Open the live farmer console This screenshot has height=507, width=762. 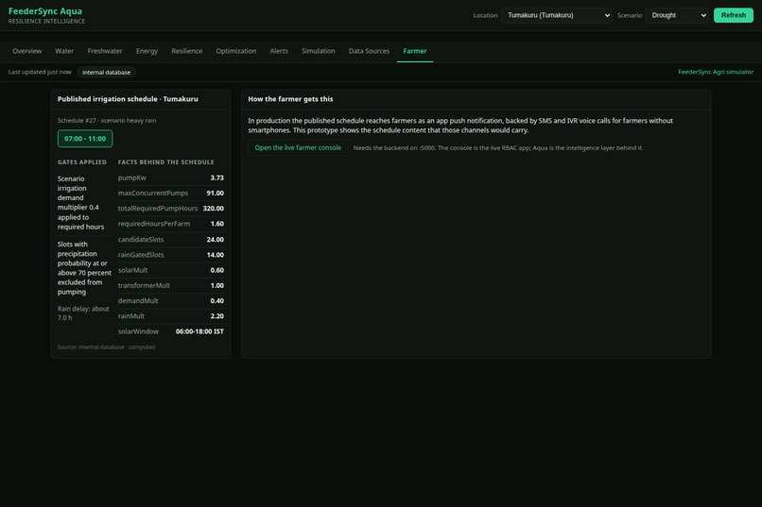pyautogui.click(x=298, y=147)
